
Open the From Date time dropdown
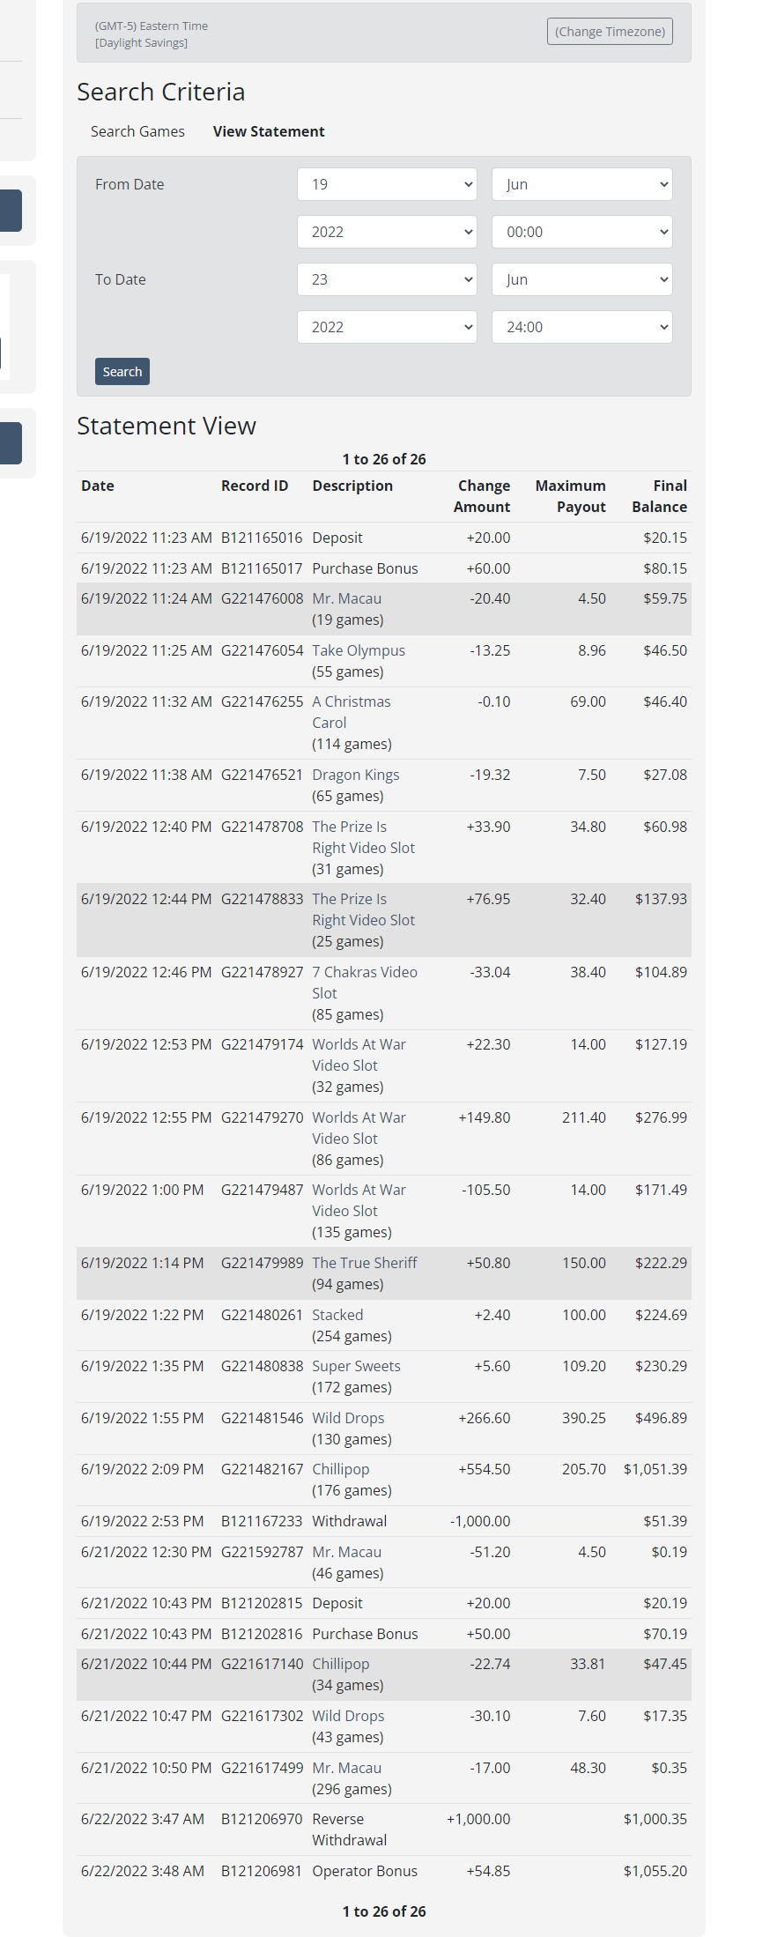pos(581,232)
